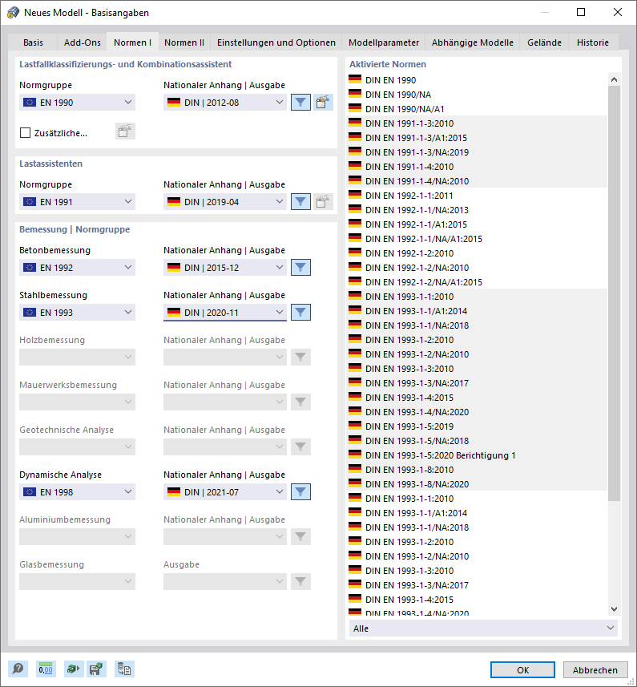Image resolution: width=637 pixels, height=687 pixels.
Task: Select DIN EN 1992-1-1/NA:2013 entry
Action: pyautogui.click(x=478, y=210)
